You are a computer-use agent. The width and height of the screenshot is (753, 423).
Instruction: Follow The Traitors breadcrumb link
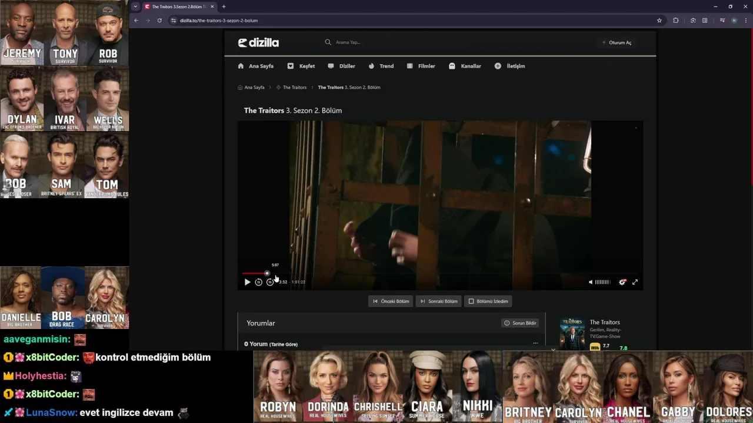pyautogui.click(x=291, y=88)
